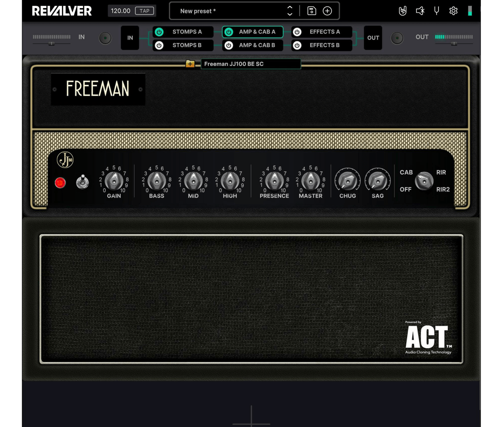Expand the preset name dropdown
This screenshot has width=503, height=427.
pos(290,11)
